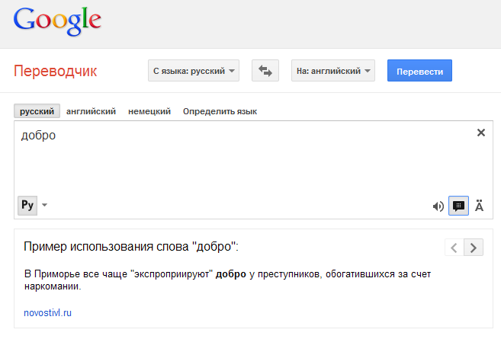Show the previous usage example

click(x=454, y=248)
